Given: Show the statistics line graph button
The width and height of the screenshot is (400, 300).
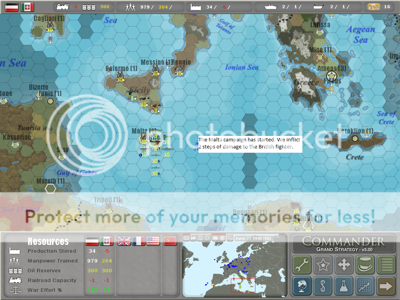Looking at the screenshot, I should click(365, 286).
